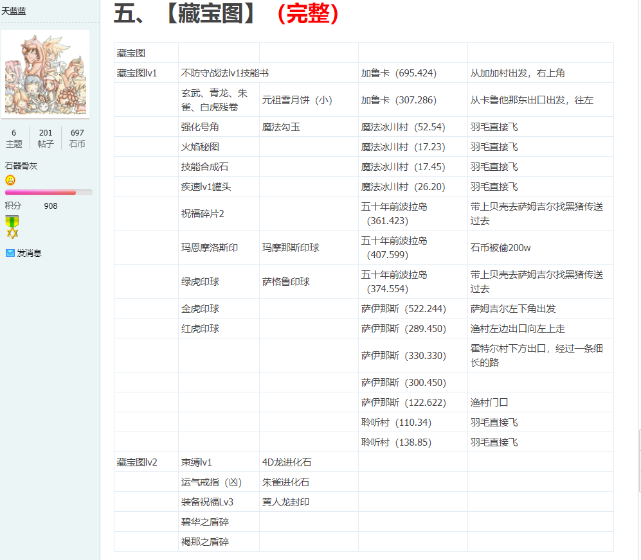Viewport: 641px width, 560px height.
Task: Click the gold star medal icon
Action: point(12,227)
